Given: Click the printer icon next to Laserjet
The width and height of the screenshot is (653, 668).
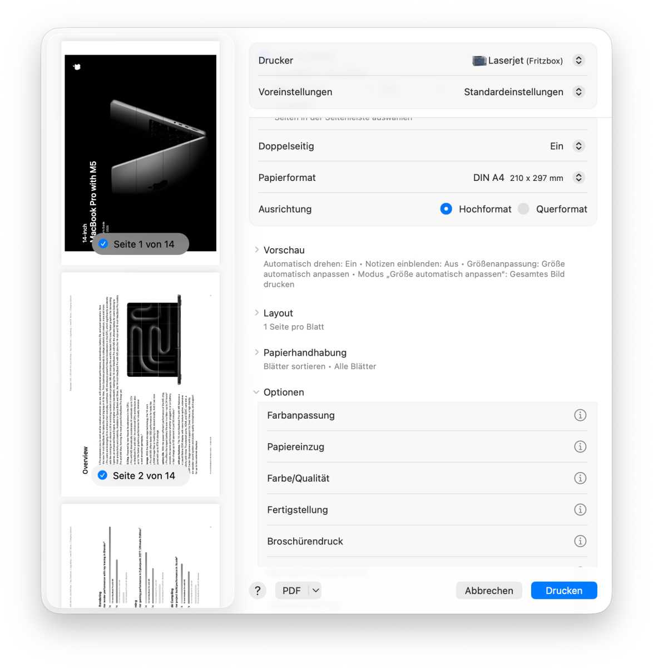Looking at the screenshot, I should [479, 60].
